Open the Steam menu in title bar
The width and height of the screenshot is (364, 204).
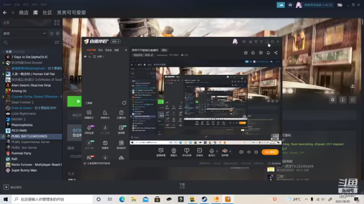pyautogui.click(x=7, y=5)
